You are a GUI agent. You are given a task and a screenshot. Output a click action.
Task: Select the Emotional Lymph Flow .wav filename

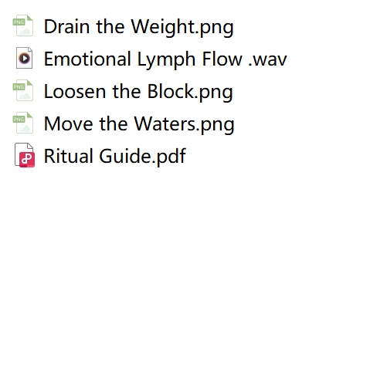pos(165,59)
